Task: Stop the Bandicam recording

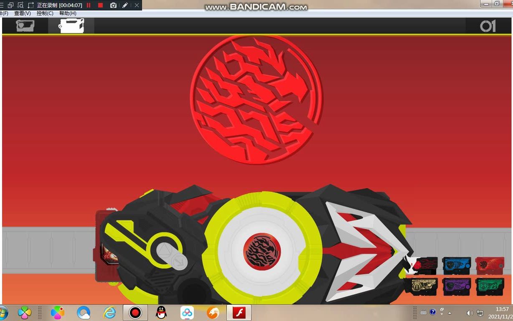Action: click(x=100, y=5)
